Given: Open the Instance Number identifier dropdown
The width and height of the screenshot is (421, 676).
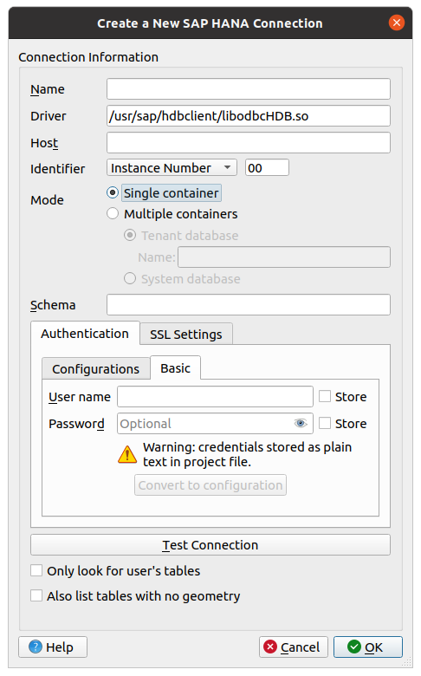Looking at the screenshot, I should [172, 168].
